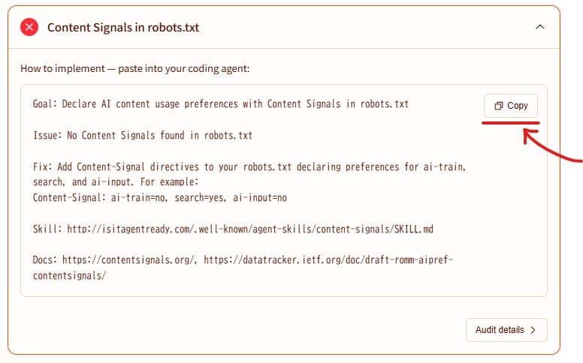583x363 pixels.
Task: Click the example "Content-Signal: ai-train=no" directive line
Action: pos(160,198)
